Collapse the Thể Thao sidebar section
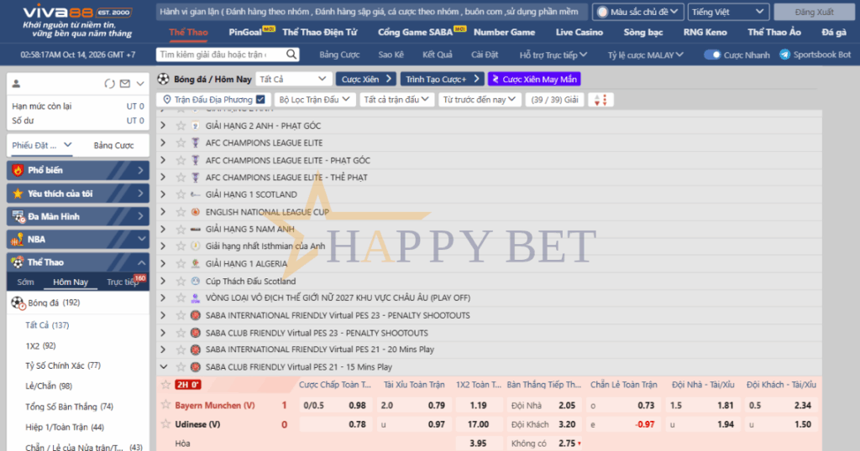 click(141, 262)
